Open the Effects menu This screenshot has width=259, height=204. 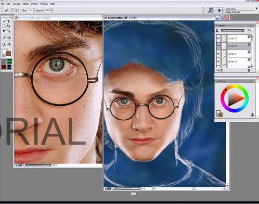point(34,4)
